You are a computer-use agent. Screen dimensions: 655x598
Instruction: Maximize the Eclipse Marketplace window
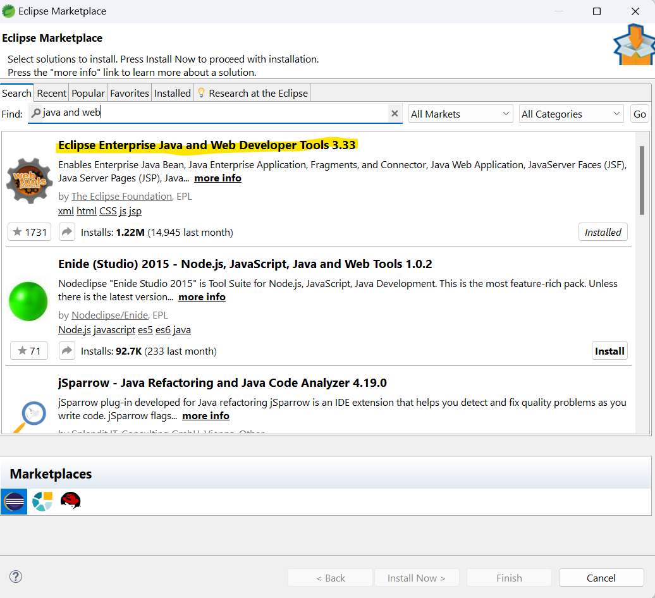pyautogui.click(x=597, y=11)
